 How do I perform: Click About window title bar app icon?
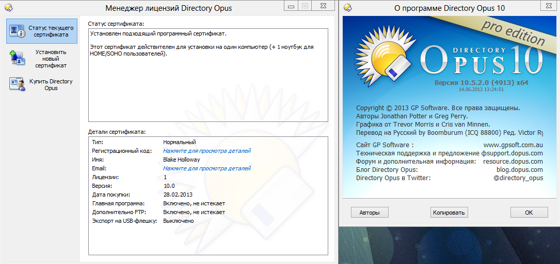click(x=348, y=8)
